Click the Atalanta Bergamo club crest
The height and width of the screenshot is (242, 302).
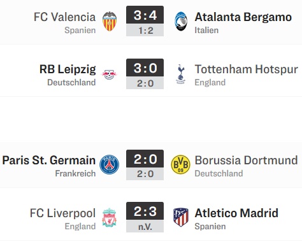tap(181, 21)
